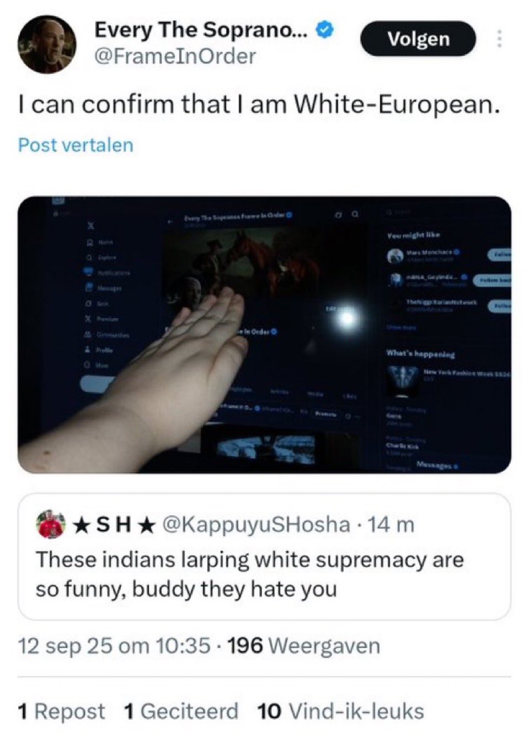Open the quoted post by @KappuyuSHosha
This screenshot has height=738, width=529.
coord(264,556)
